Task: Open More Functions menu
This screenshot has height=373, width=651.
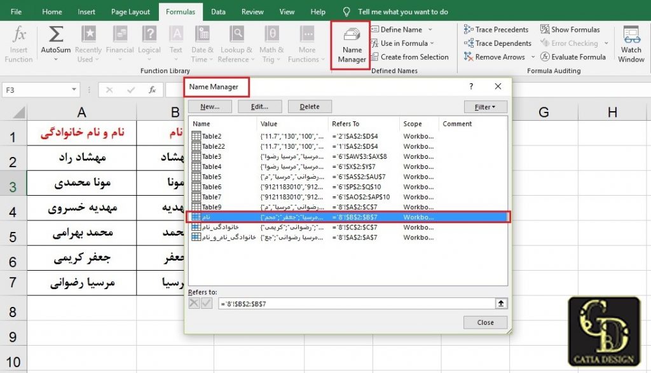Action: [x=307, y=44]
